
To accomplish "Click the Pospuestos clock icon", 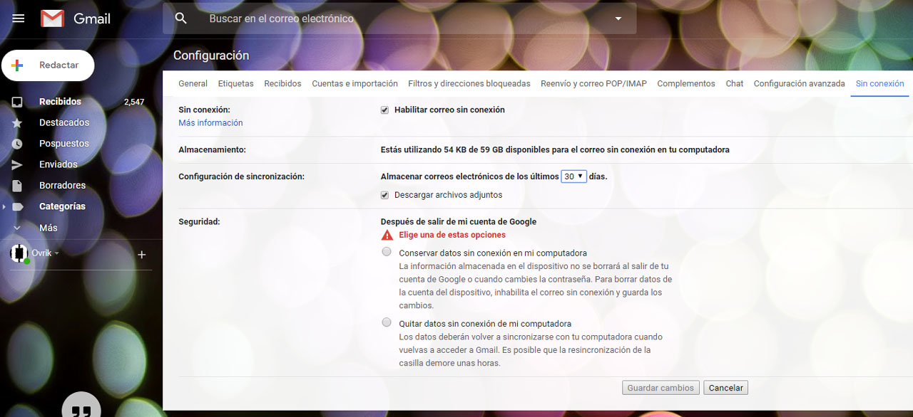I will coord(17,144).
